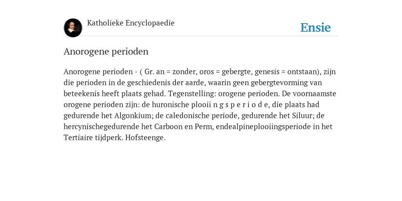Click the word Tertiaire in last line
402x201 pixels.
(78, 138)
